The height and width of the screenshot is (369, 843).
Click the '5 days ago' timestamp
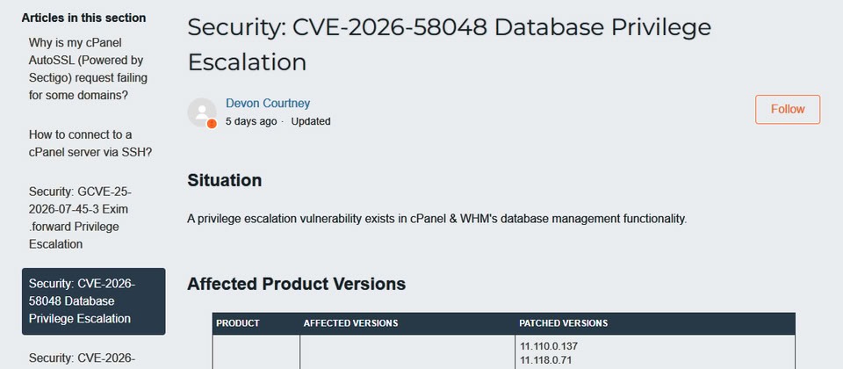(251, 121)
